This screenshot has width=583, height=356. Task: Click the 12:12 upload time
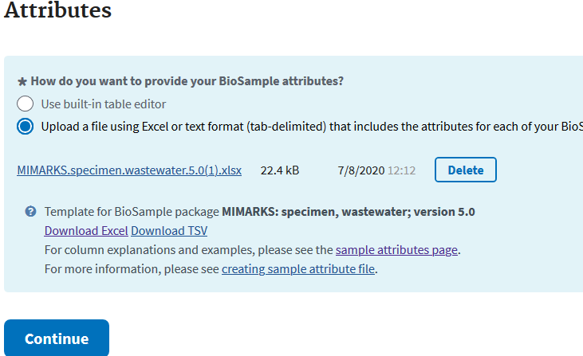(401, 170)
